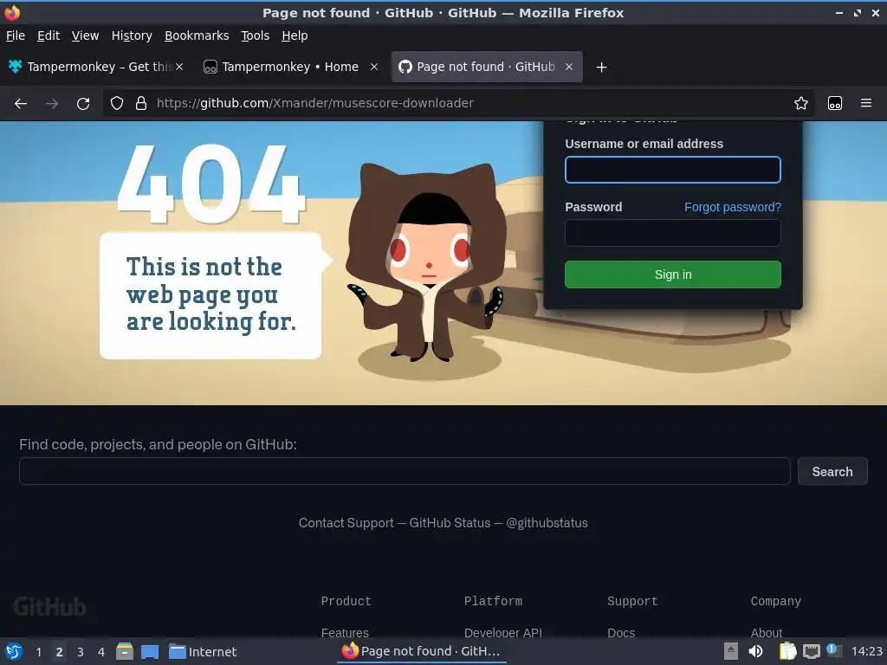Focus the Username or email address field
Image resolution: width=887 pixels, height=665 pixels.
[672, 170]
